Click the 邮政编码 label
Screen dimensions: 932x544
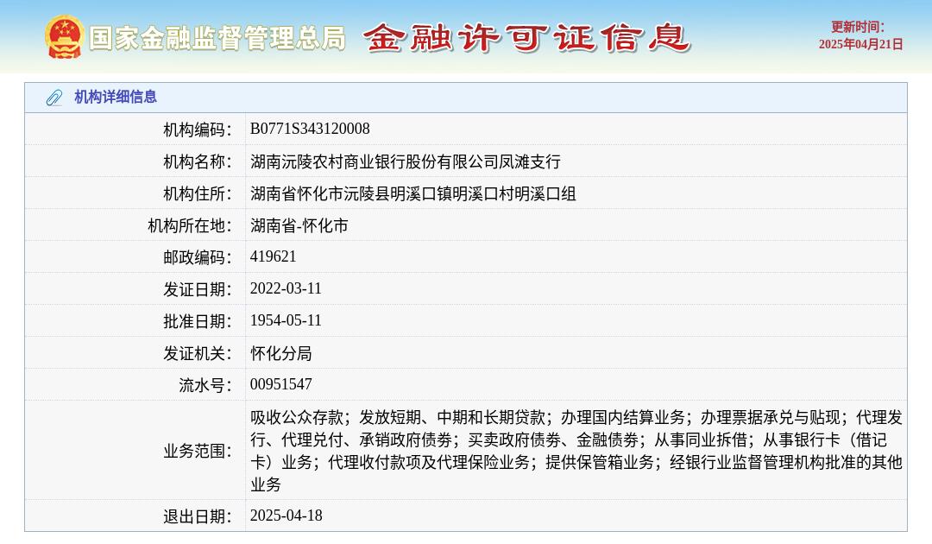point(198,257)
